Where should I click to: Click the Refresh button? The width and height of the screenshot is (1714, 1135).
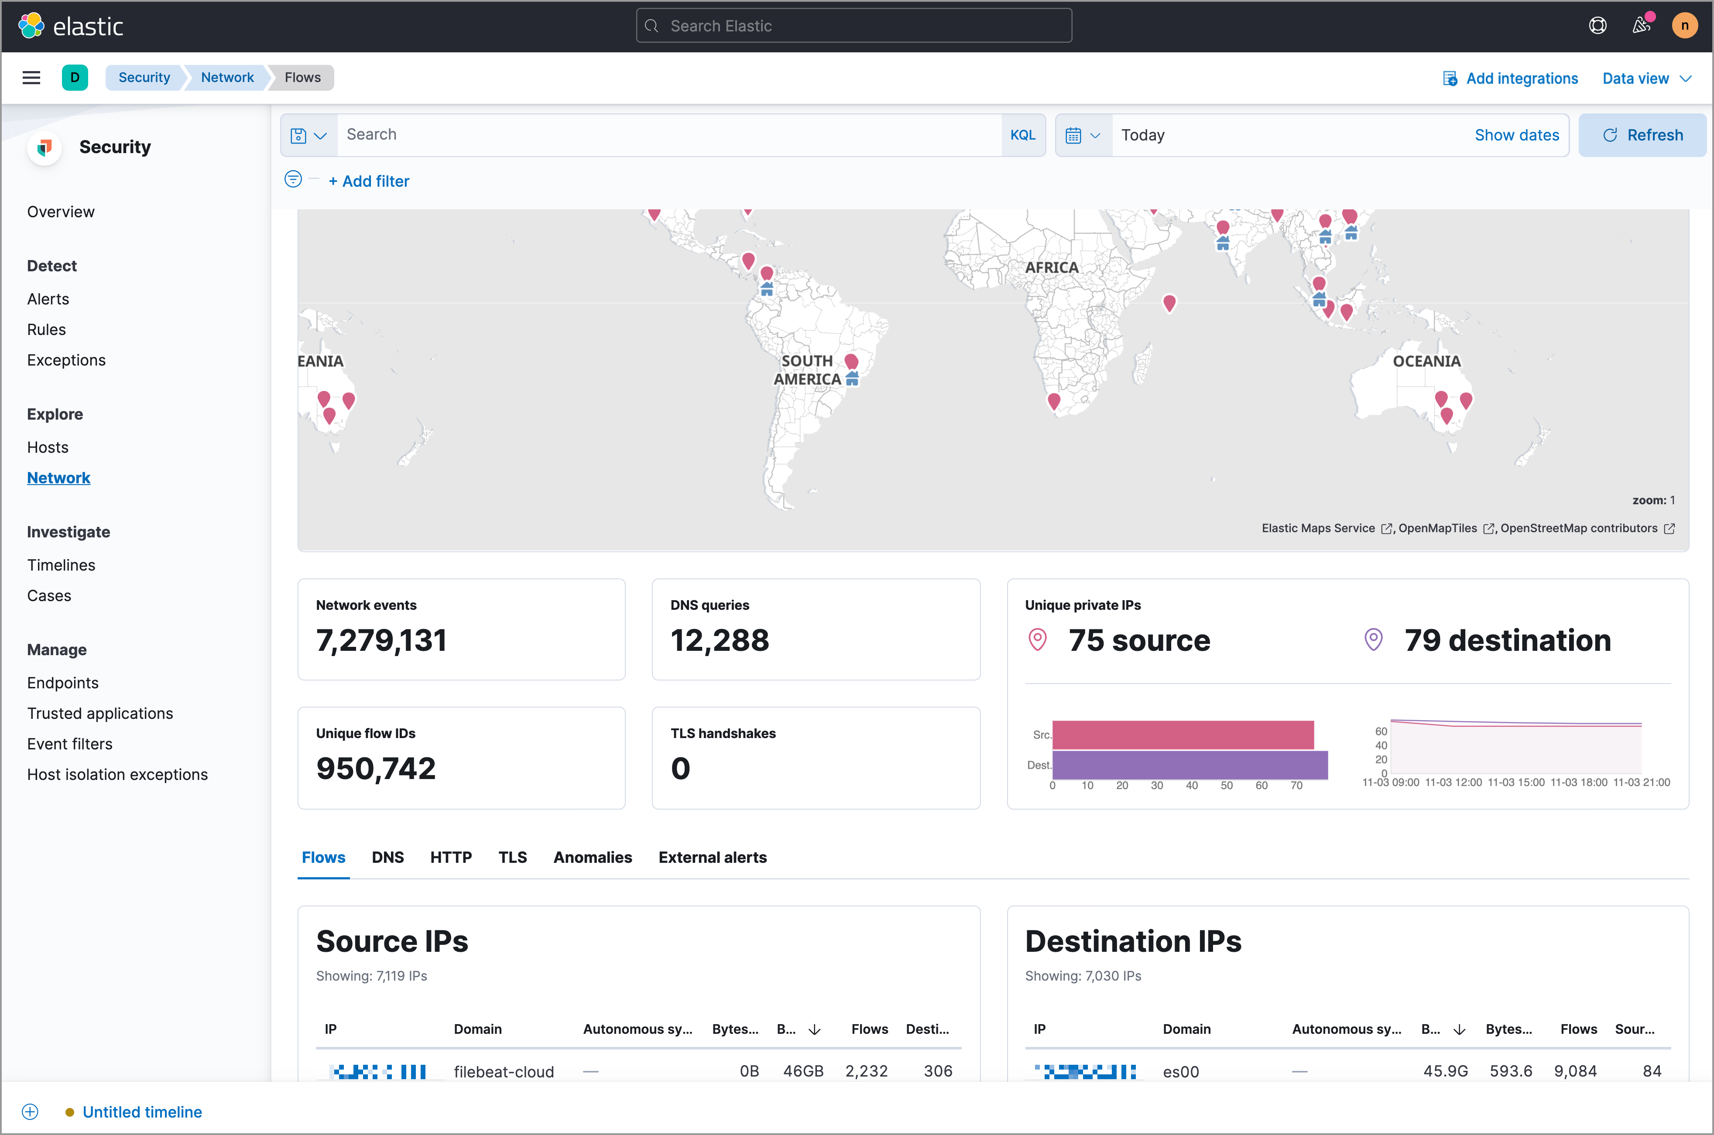pos(1643,135)
